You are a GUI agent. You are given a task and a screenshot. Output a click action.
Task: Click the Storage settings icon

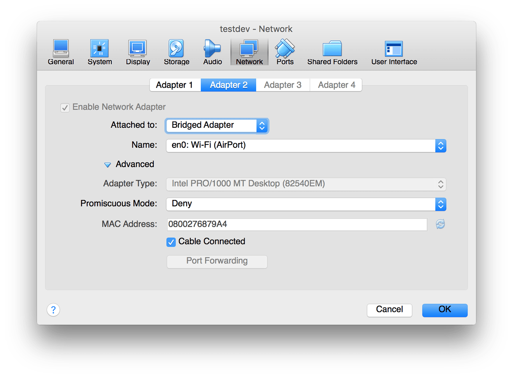176,51
